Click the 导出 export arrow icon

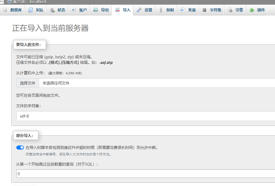[96, 10]
